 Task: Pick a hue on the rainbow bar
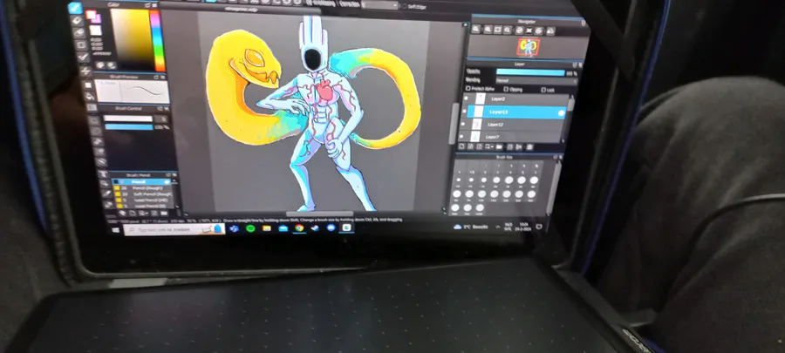coord(158,40)
